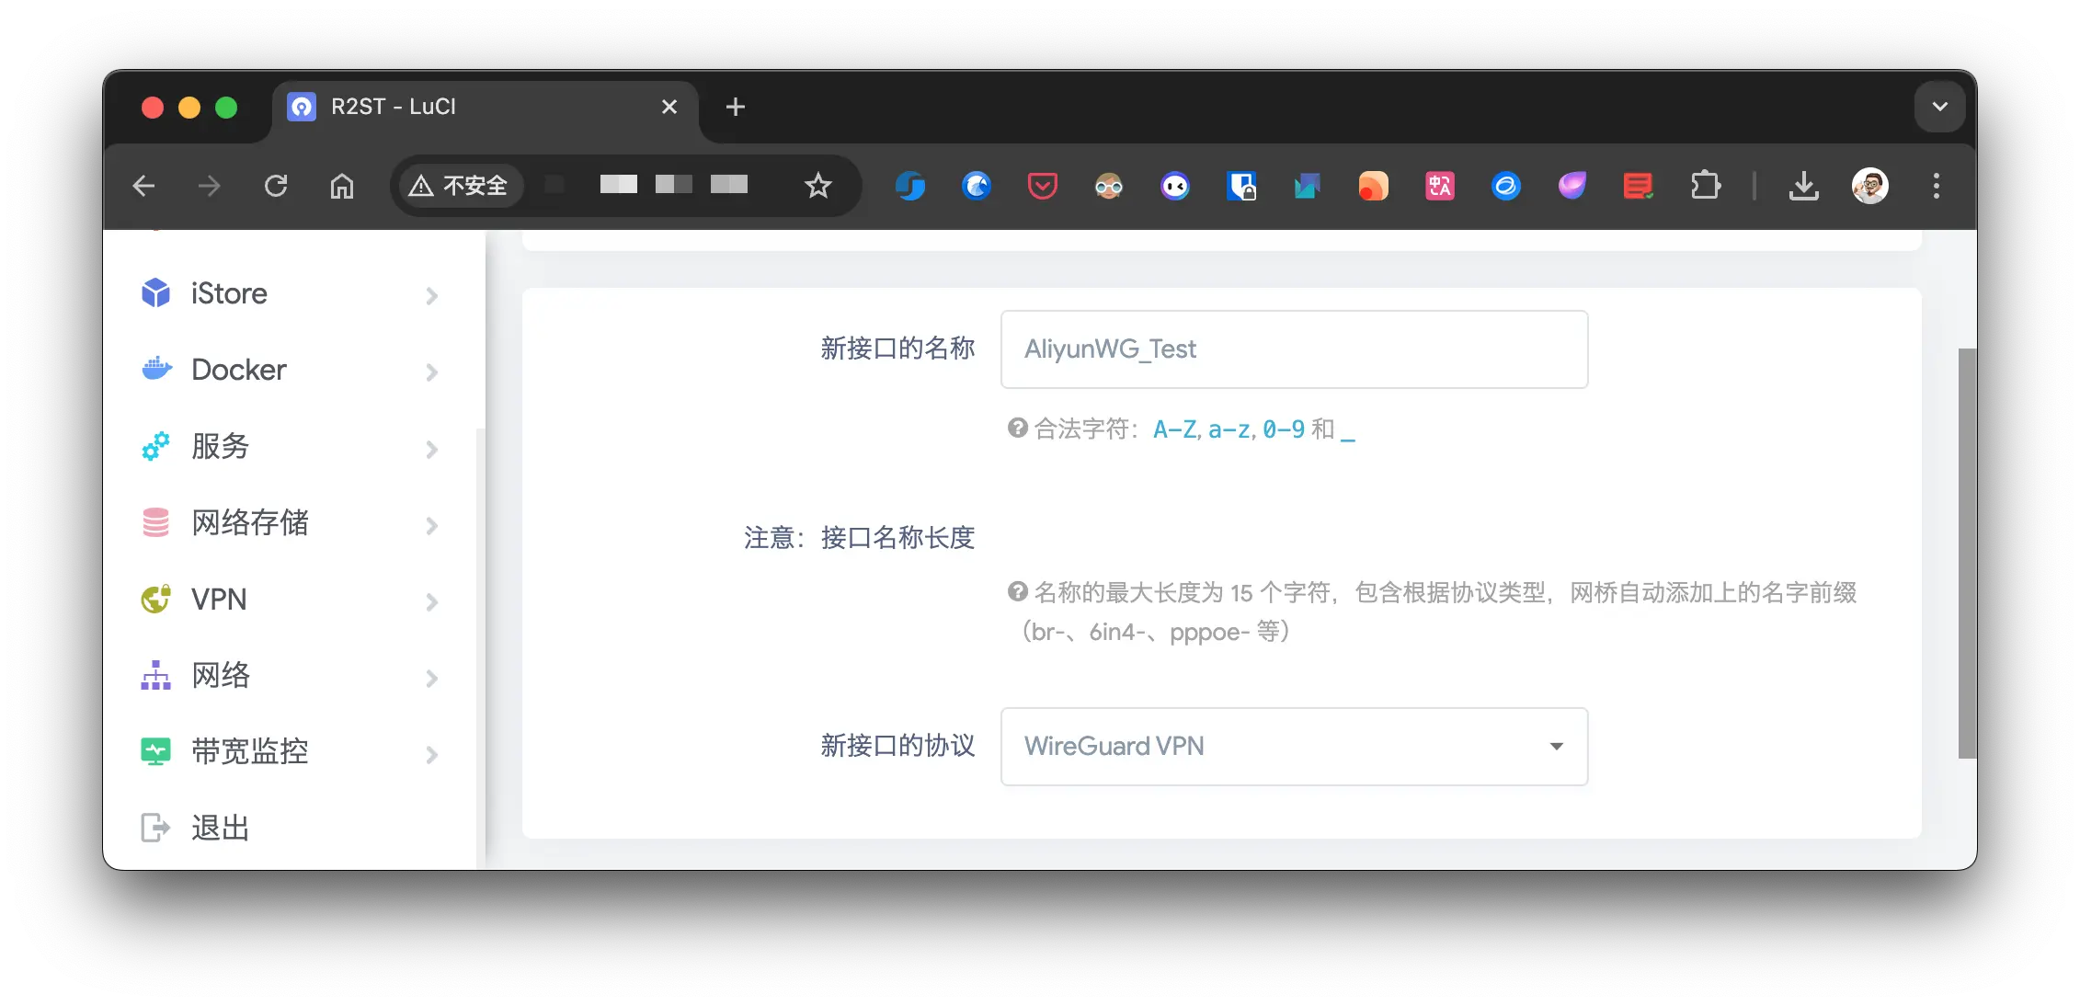
Task: Click the page vertical scrollbar
Action: pos(1967,552)
